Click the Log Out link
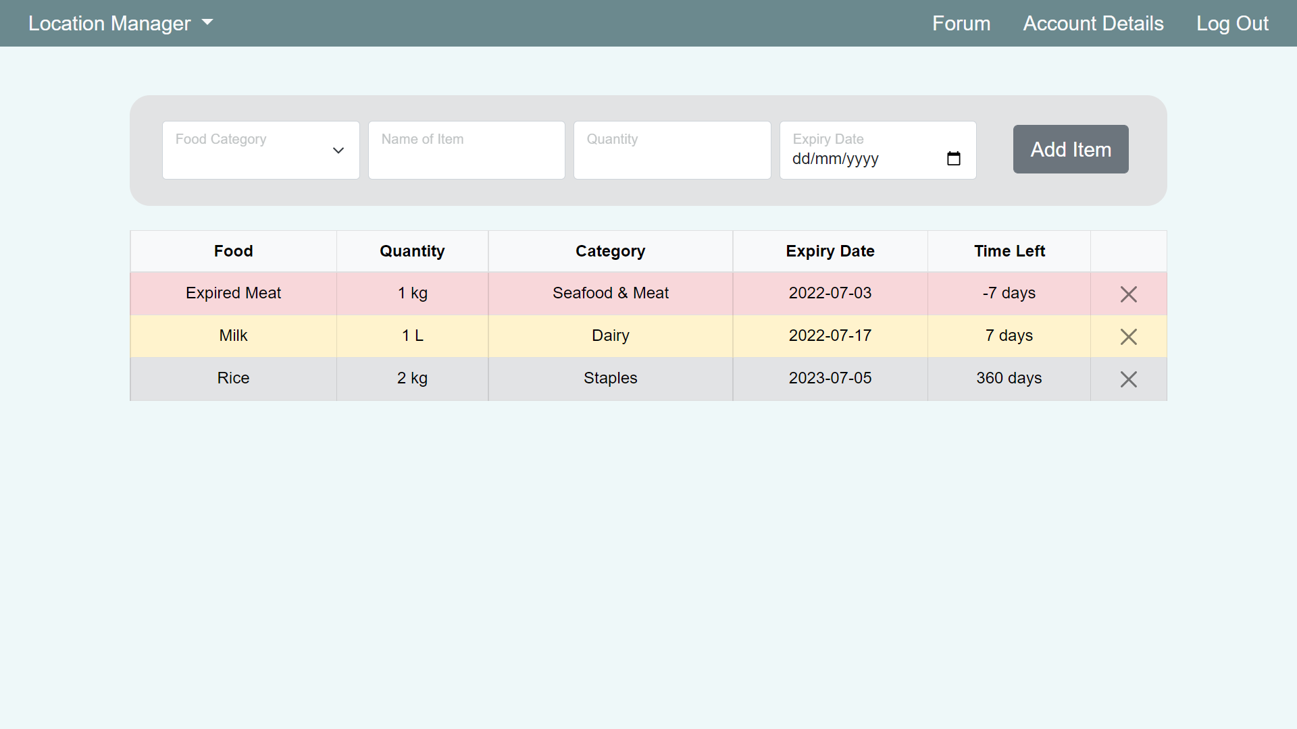The image size is (1297, 729). point(1232,23)
